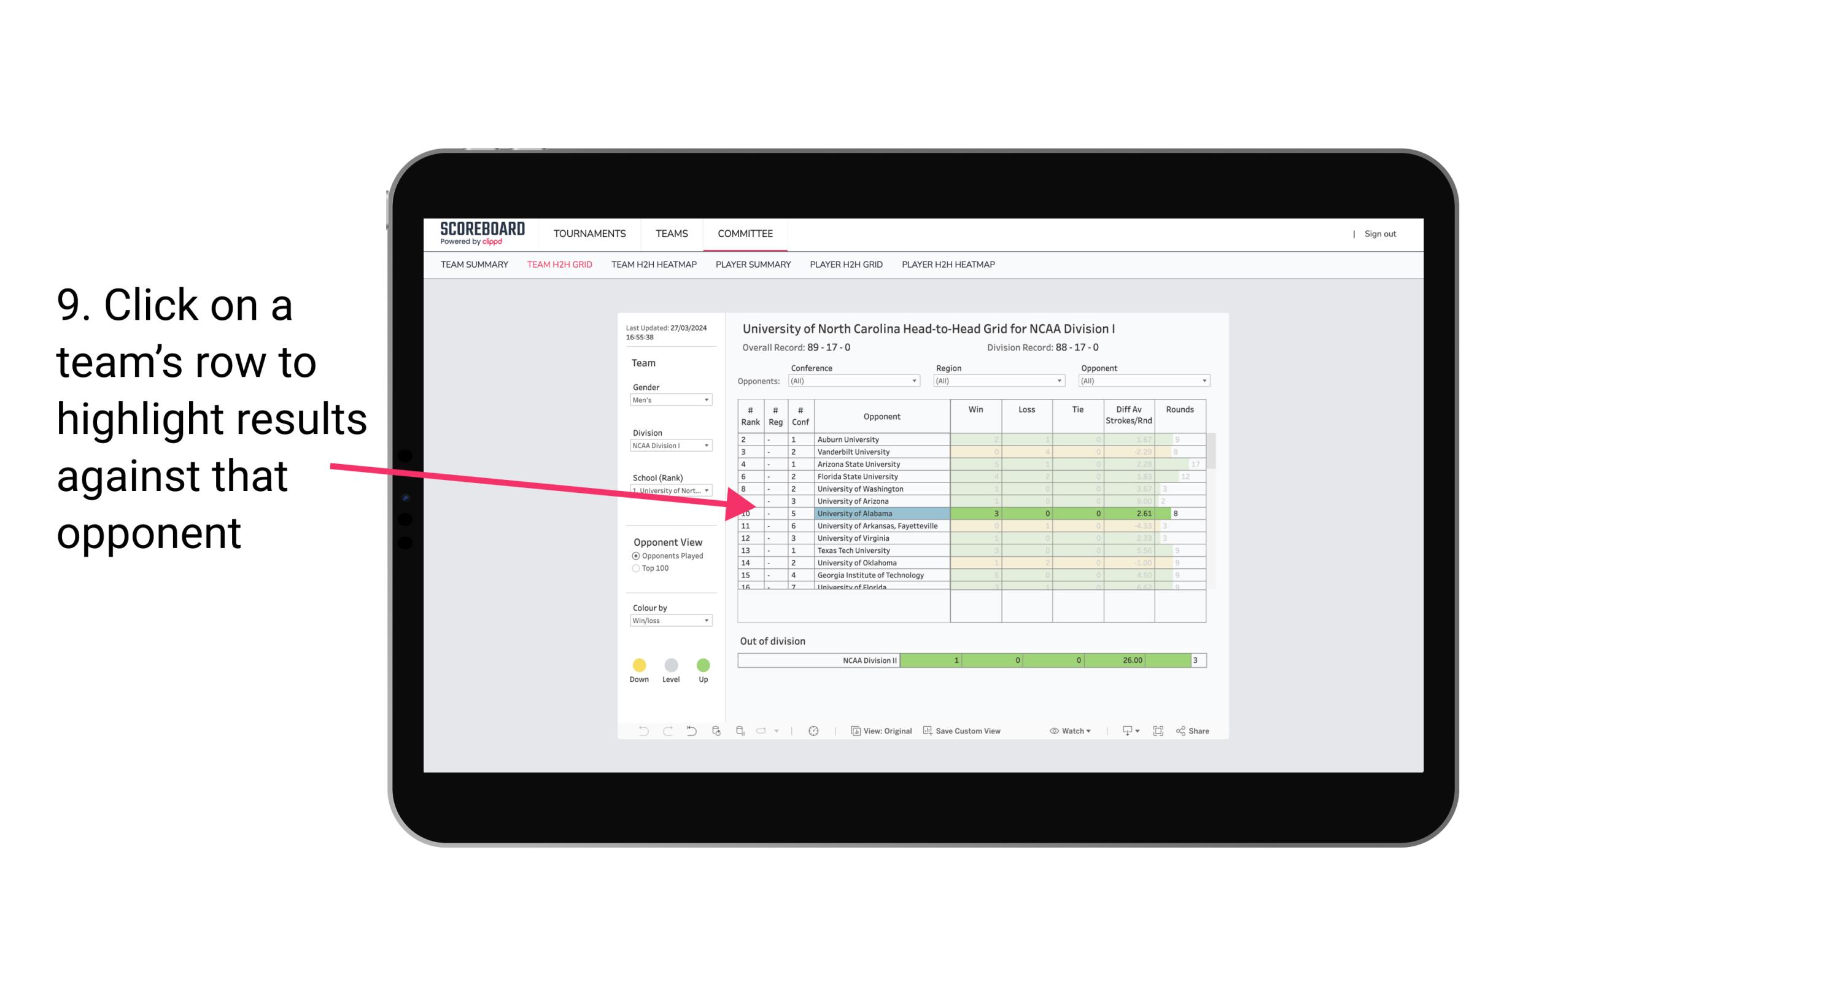Click the expand to fullscreen icon
Viewport: 1841px width, 990px height.
[1160, 732]
